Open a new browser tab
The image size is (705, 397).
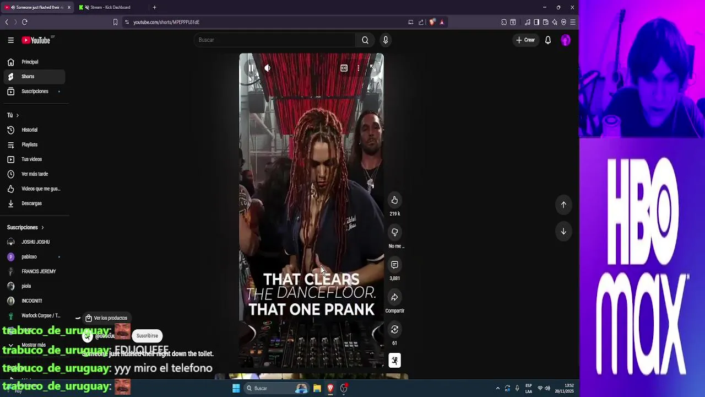pos(154,7)
